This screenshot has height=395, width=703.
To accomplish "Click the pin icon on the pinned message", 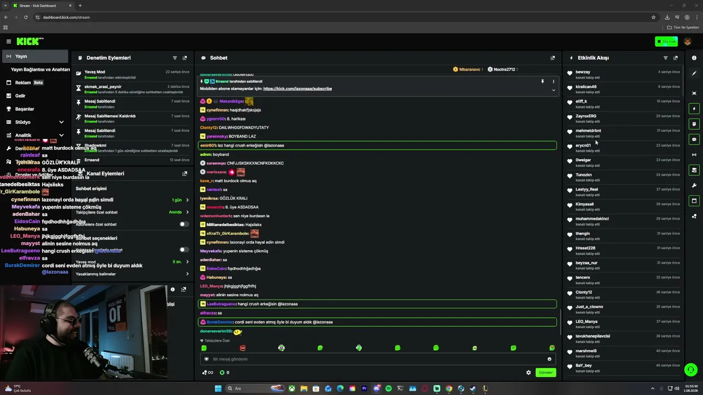I will [x=543, y=81].
